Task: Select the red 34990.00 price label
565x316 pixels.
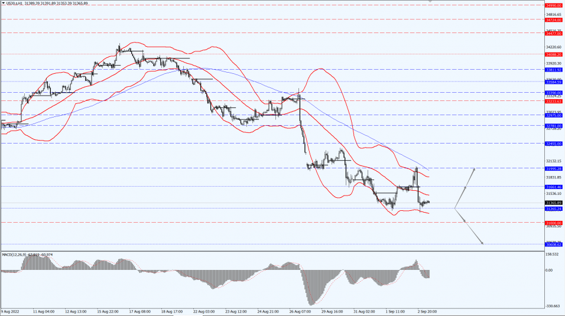Action: coord(553,5)
